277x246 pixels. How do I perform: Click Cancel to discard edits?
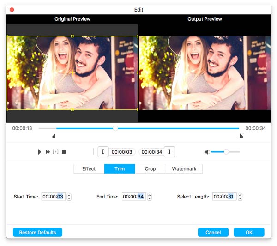click(213, 232)
